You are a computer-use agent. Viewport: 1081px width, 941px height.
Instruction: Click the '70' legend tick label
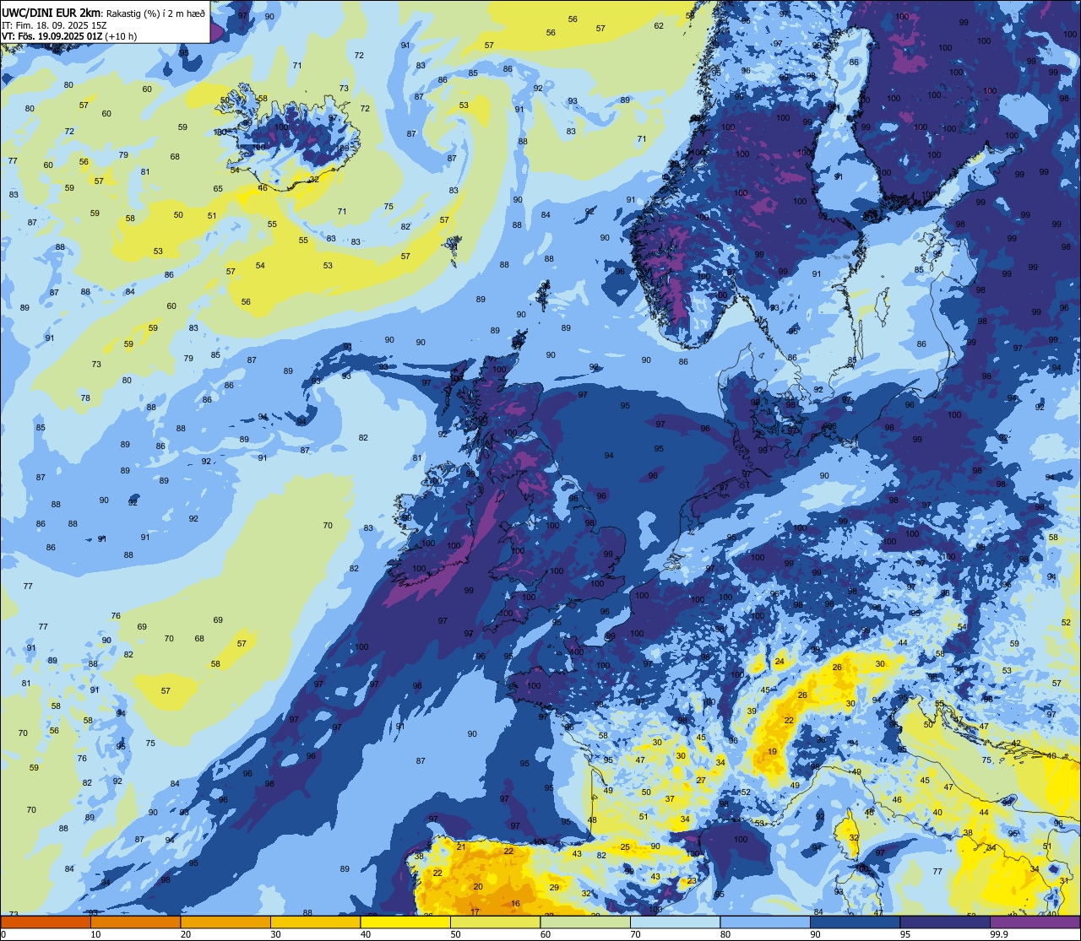coord(636,934)
